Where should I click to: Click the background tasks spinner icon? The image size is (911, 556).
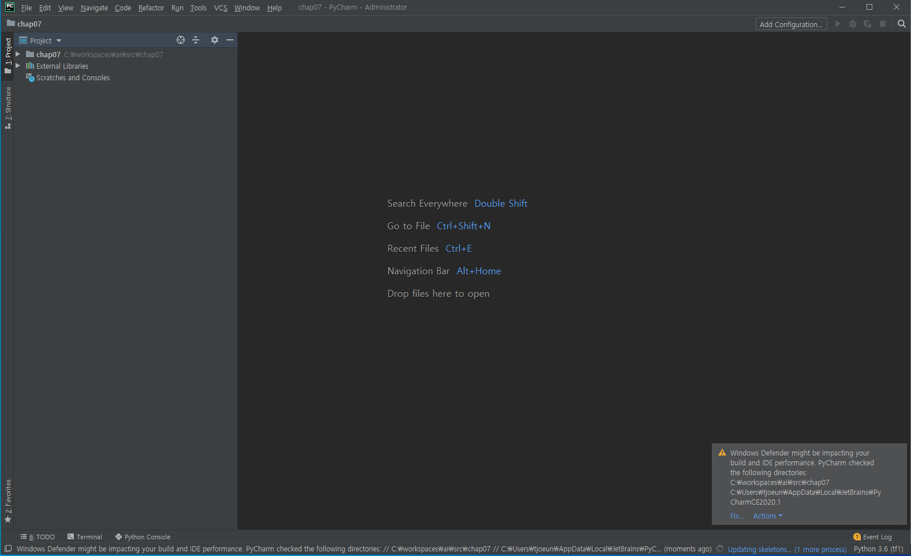[x=720, y=548]
